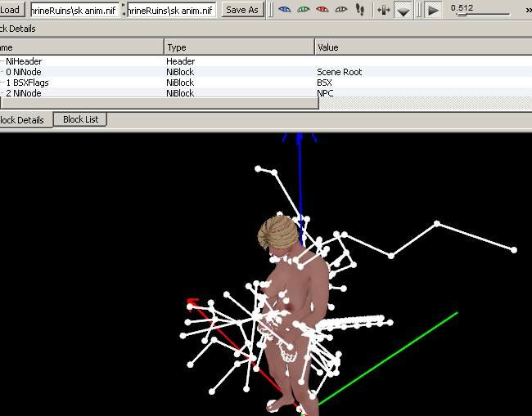Click the horizontal scrollbar of block table
Viewport: 532px width, 416px height.
click(x=160, y=103)
